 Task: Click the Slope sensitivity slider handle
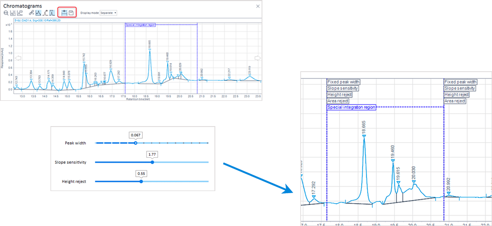(152, 162)
